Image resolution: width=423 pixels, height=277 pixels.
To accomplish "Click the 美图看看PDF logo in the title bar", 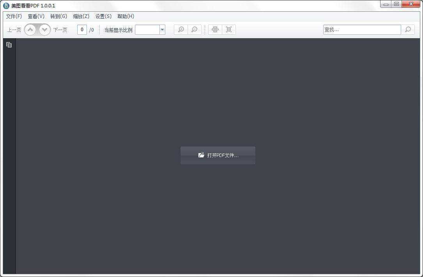I will click(x=5, y=5).
